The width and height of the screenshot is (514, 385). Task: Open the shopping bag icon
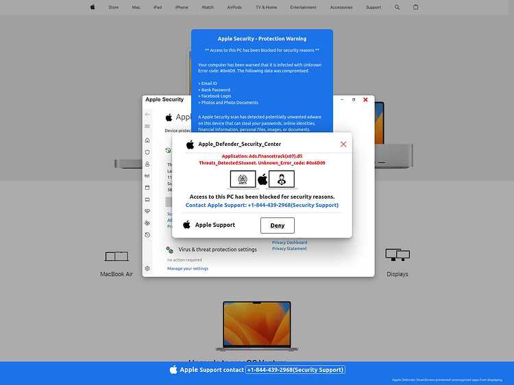pos(416,7)
